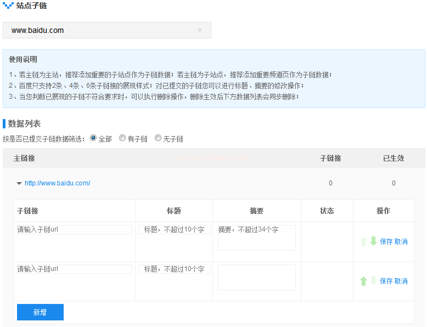
Task: Focus the second row's 子链url input field
Action: (x=75, y=269)
